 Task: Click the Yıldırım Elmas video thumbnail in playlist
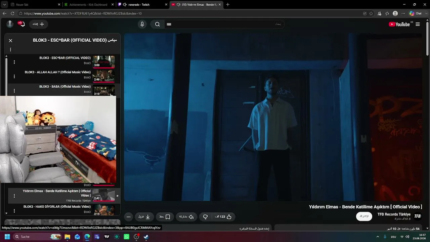[x=104, y=195]
